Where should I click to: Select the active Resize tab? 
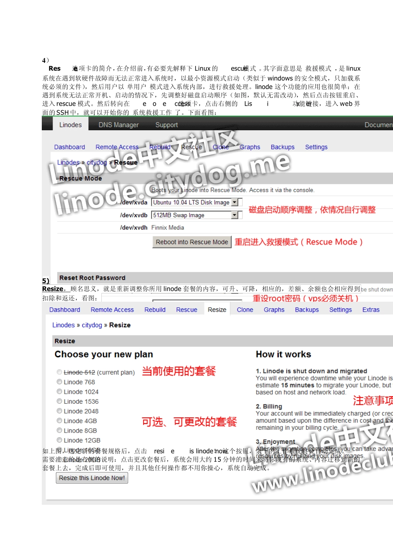pos(217,310)
